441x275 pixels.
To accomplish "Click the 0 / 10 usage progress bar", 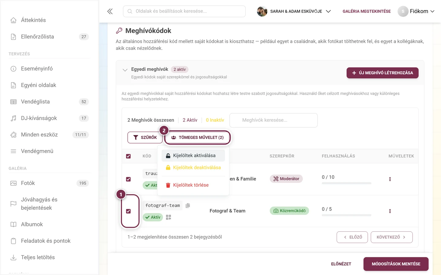I will [346, 183].
